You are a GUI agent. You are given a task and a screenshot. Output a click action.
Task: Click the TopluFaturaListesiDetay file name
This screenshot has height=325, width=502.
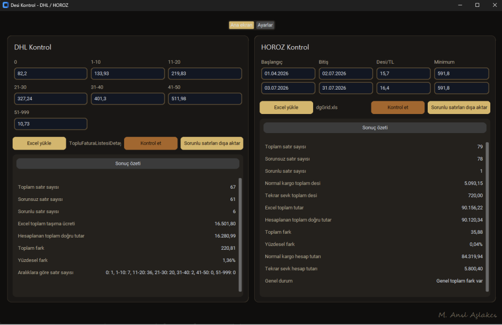click(95, 143)
